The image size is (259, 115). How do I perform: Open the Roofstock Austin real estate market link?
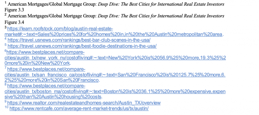point(60,29)
